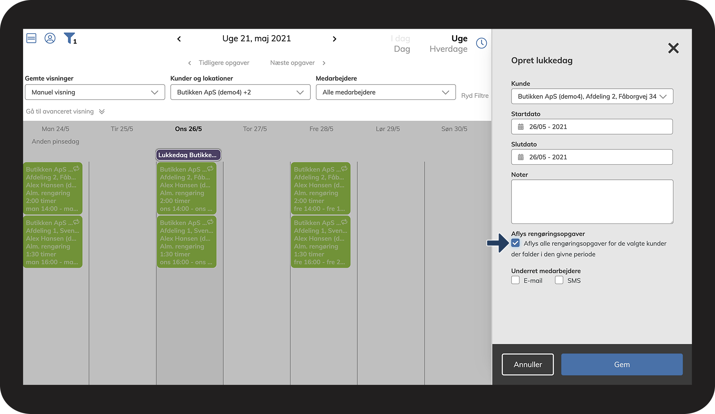
Task: Close the Opret lukkedag panel
Action: click(673, 48)
